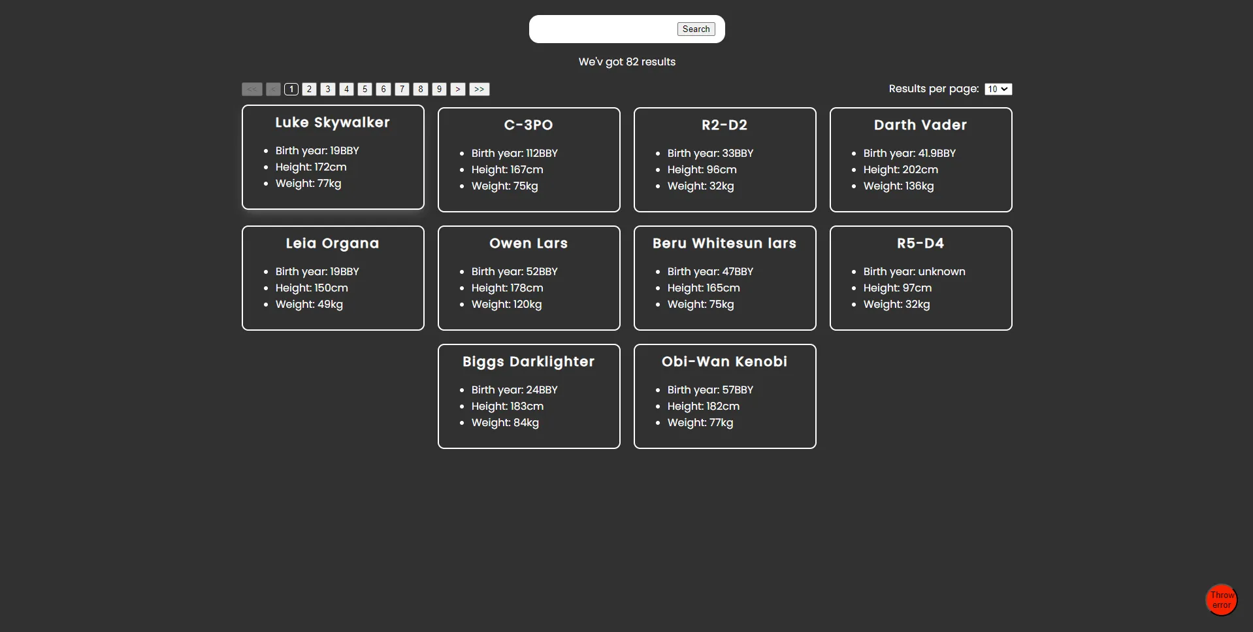Image resolution: width=1253 pixels, height=632 pixels.
Task: Open page 4 of results
Action: 347,89
